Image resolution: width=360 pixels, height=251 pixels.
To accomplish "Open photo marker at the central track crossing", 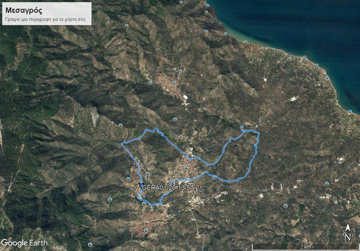I will pos(194,157).
